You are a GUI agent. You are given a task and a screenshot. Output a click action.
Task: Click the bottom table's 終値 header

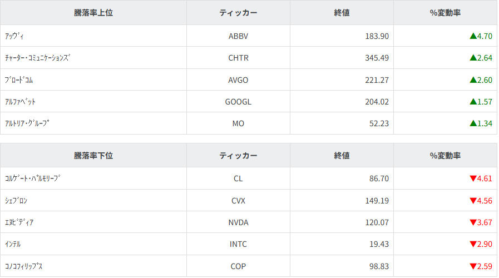click(342, 155)
